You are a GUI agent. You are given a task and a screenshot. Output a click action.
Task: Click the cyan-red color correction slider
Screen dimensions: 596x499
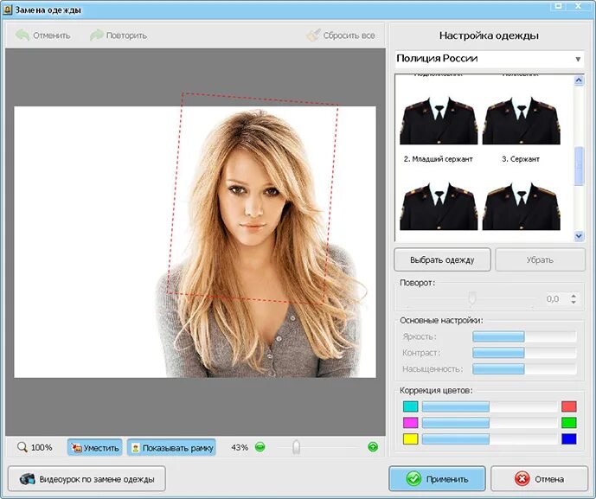(490, 406)
